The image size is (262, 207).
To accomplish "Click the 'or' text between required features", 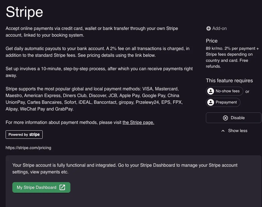I will pos(247,91).
